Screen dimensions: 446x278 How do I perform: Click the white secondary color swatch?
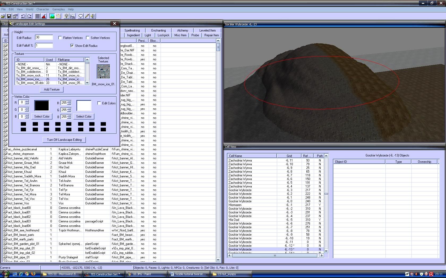pos(84,105)
